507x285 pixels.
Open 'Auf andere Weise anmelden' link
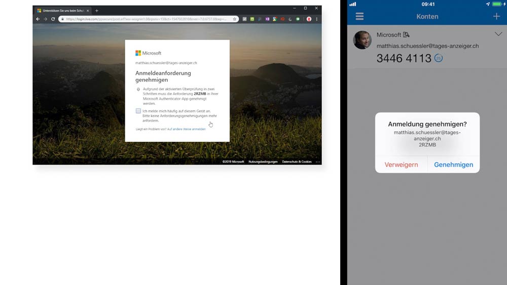(186, 129)
